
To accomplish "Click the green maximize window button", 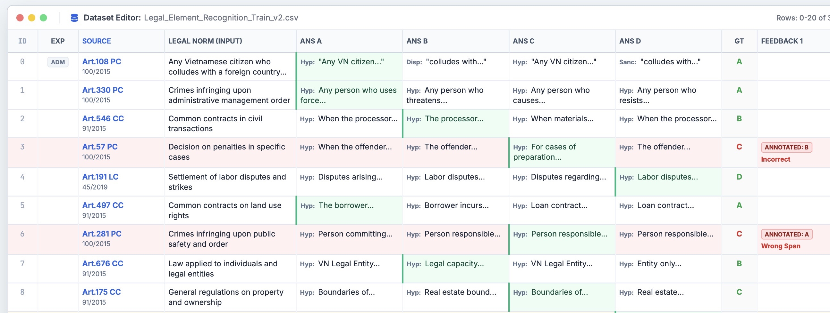I will (43, 18).
